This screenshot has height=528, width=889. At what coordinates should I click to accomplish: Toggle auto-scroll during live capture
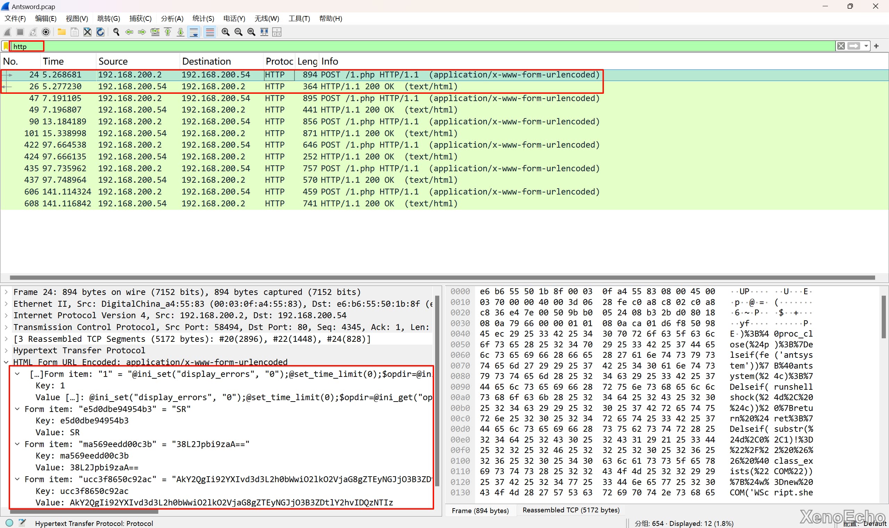(x=194, y=32)
